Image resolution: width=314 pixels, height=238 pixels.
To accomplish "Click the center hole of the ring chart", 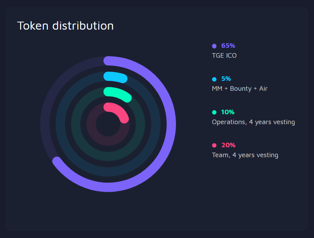I will (108, 124).
